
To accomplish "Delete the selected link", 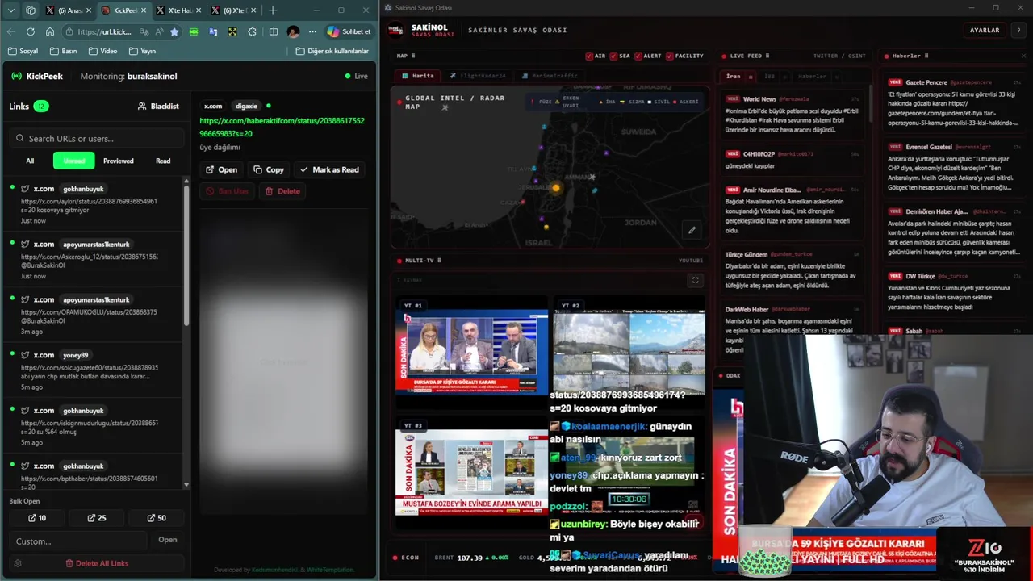I will (x=283, y=191).
